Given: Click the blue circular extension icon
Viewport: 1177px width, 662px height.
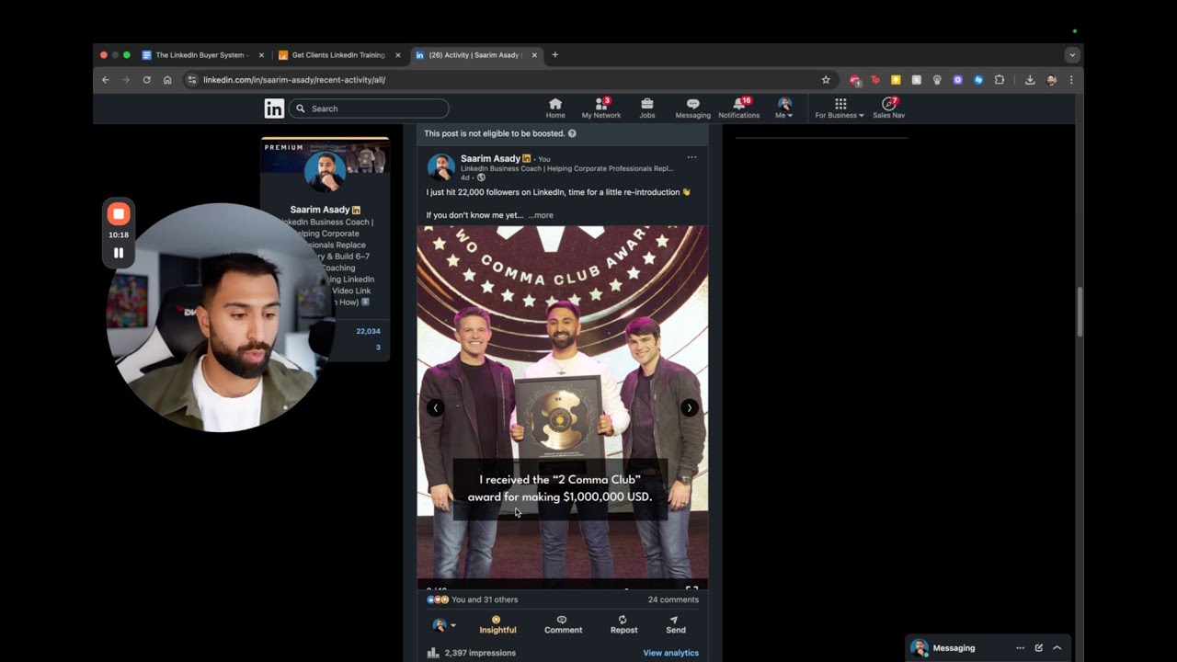Looking at the screenshot, I should click(978, 80).
